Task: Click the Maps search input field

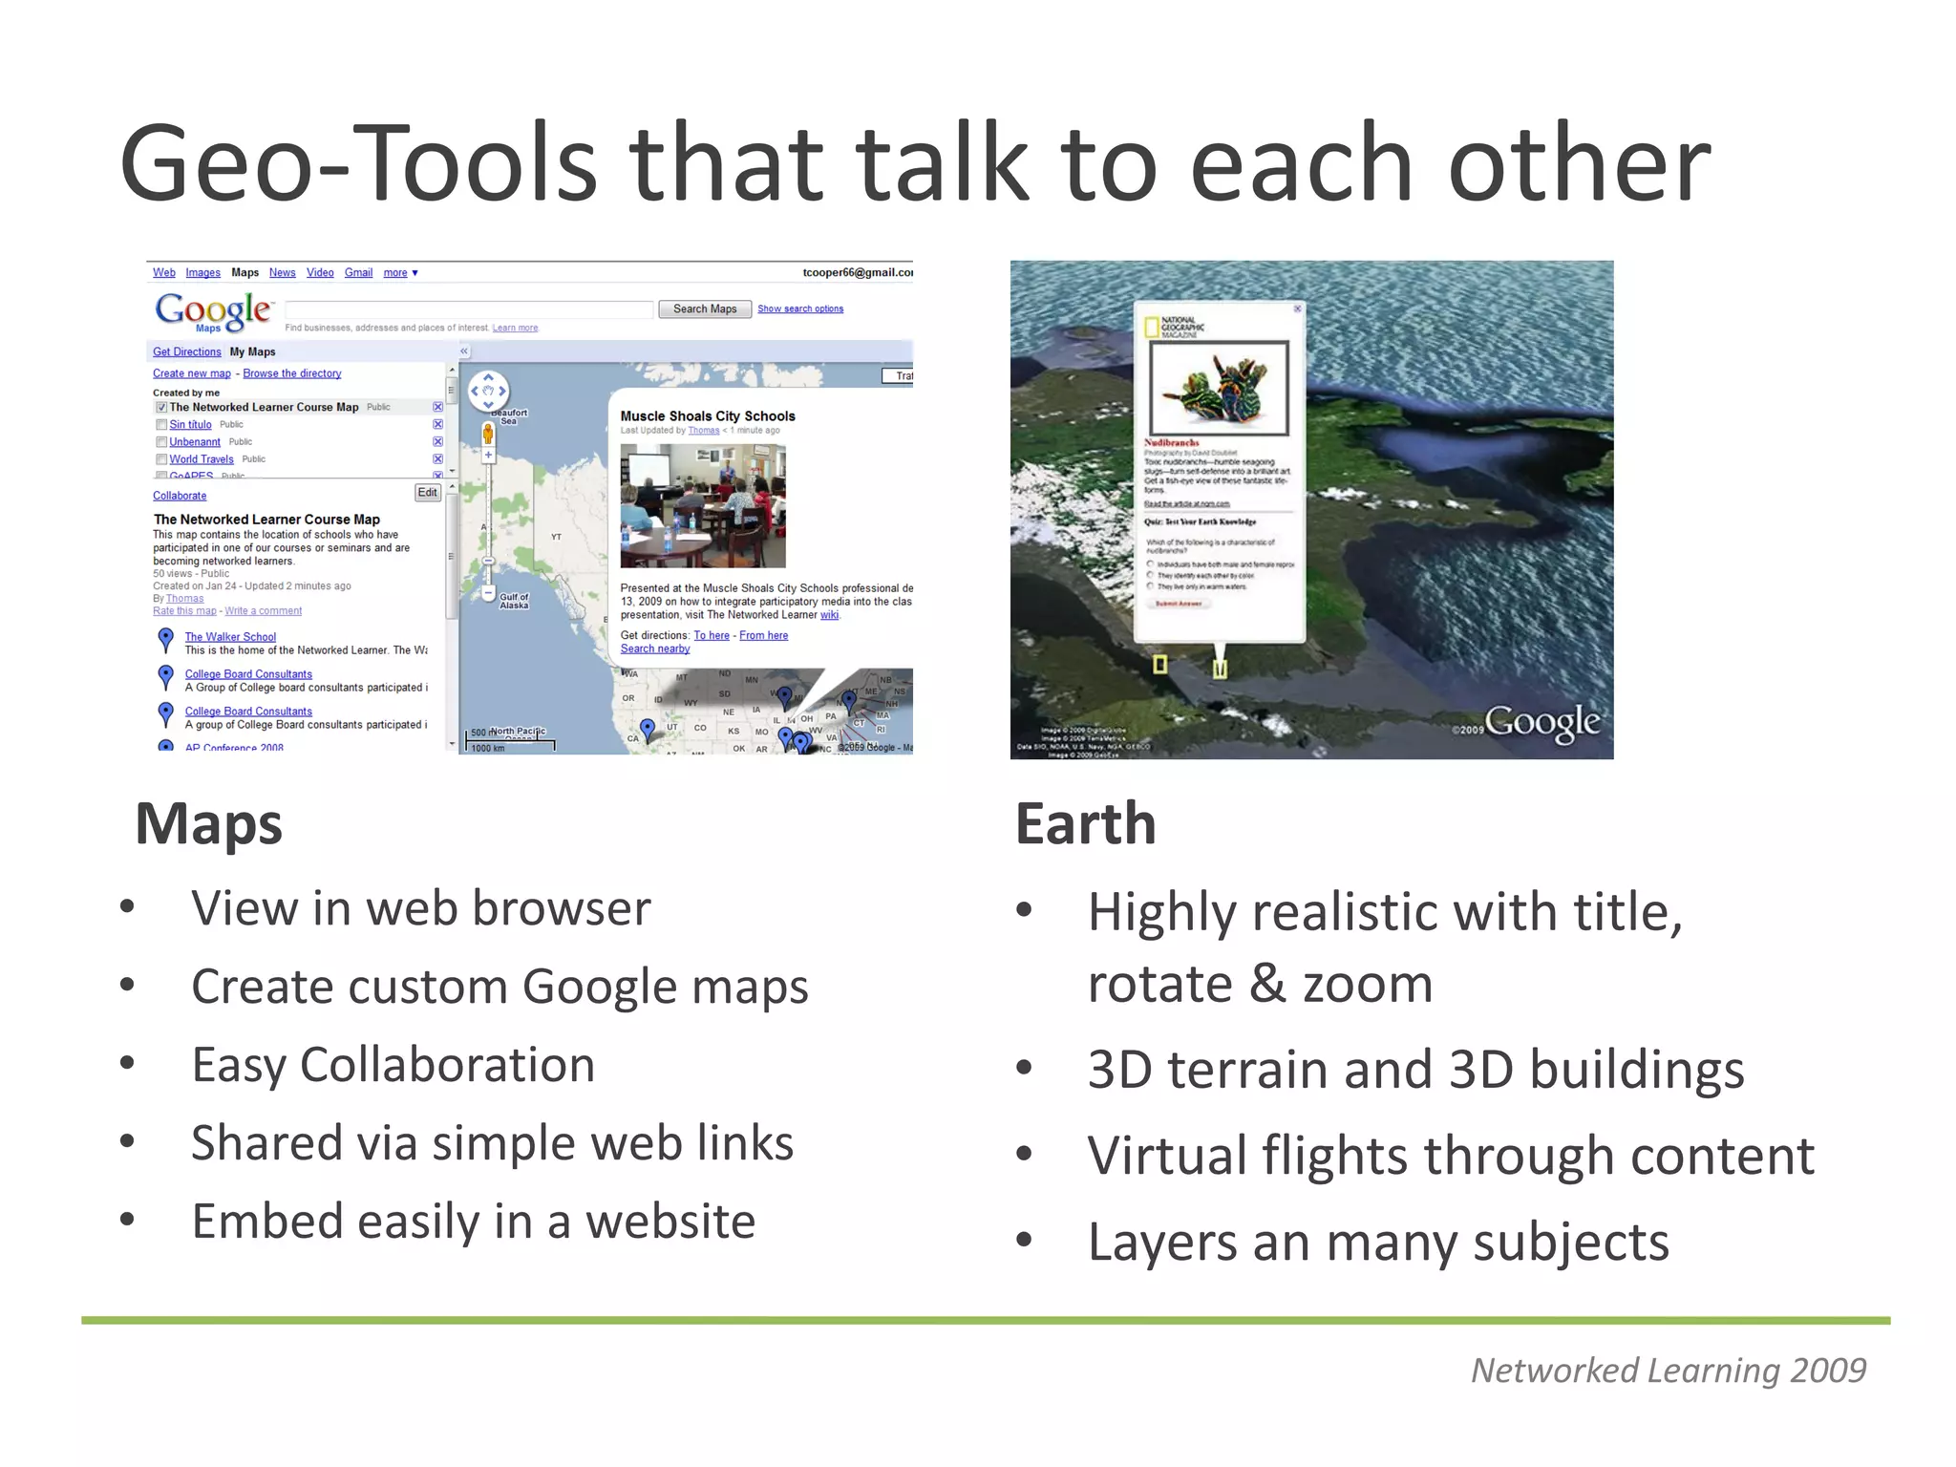Action: (x=469, y=309)
